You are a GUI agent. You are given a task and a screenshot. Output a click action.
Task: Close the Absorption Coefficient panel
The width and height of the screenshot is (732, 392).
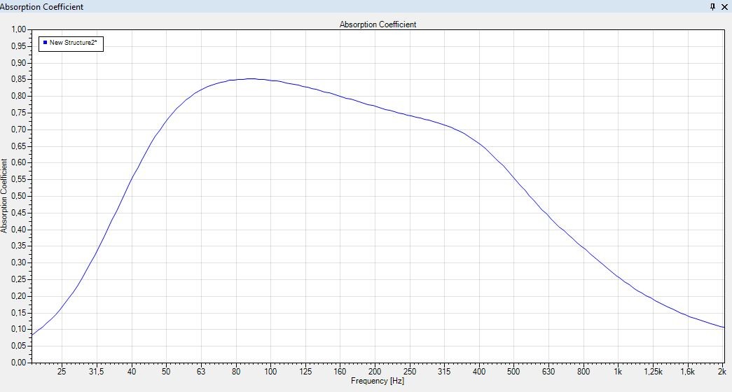pos(725,6)
